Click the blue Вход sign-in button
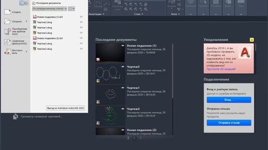This screenshot has width=268, height=150. (x=229, y=100)
